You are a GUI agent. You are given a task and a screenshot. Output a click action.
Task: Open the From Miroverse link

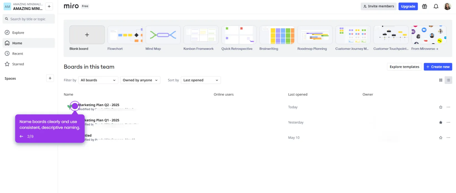pos(425,49)
